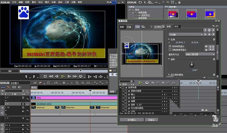Tick the 可见度和颜色 keyframe checkbox
The width and height of the screenshot is (227, 133).
126,108
